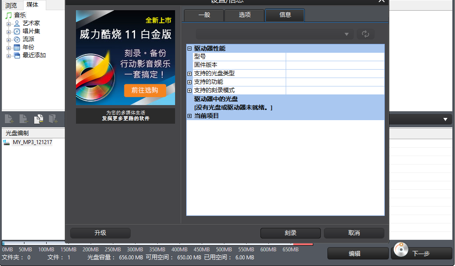Image resolution: width=455 pixels, height=266 pixels.
Task: Open the 浏览 tab in main window
Action: pos(11,5)
